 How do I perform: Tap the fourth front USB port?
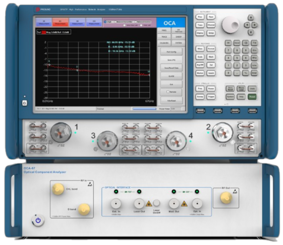252,111
